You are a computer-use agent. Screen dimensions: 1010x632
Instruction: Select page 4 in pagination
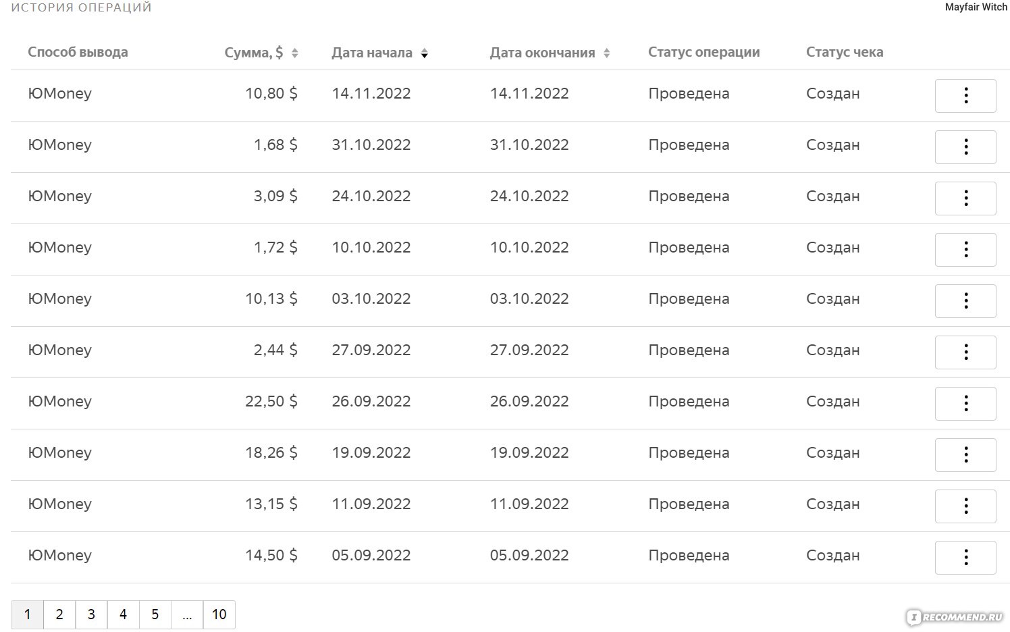pyautogui.click(x=123, y=614)
